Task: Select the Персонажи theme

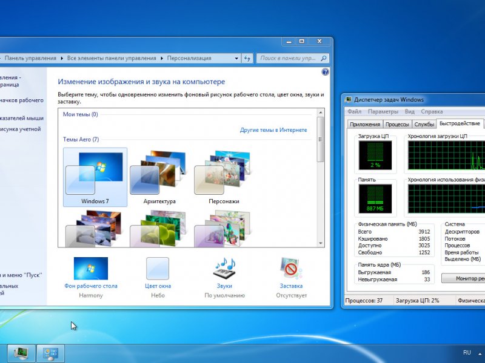Action: tap(224, 177)
